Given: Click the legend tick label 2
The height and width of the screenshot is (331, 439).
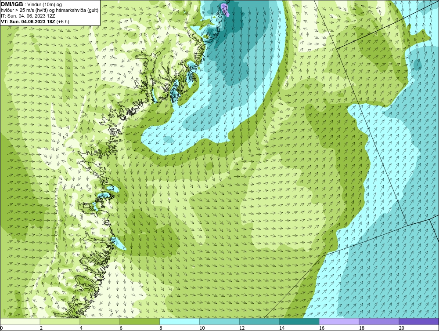Looking at the screenshot, I should click(41, 328).
